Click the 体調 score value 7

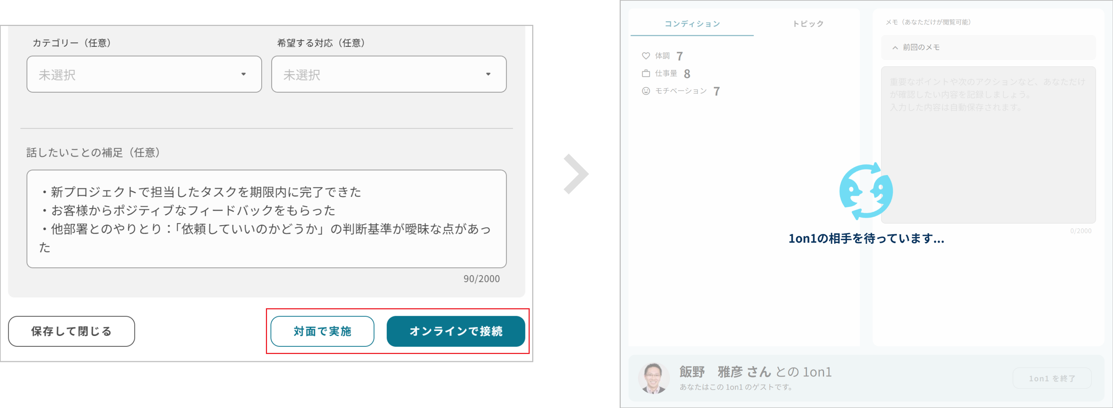(x=680, y=55)
